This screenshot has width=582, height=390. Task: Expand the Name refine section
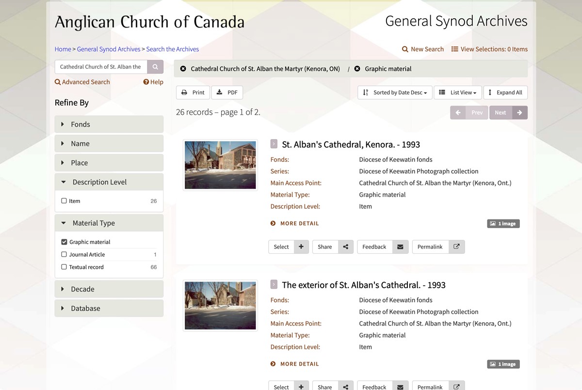pos(109,143)
